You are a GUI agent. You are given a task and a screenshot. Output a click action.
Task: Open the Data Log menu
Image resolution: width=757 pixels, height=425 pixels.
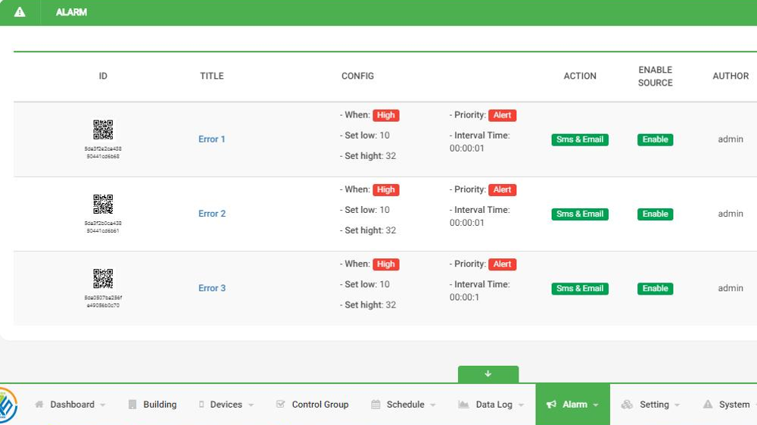click(491, 405)
